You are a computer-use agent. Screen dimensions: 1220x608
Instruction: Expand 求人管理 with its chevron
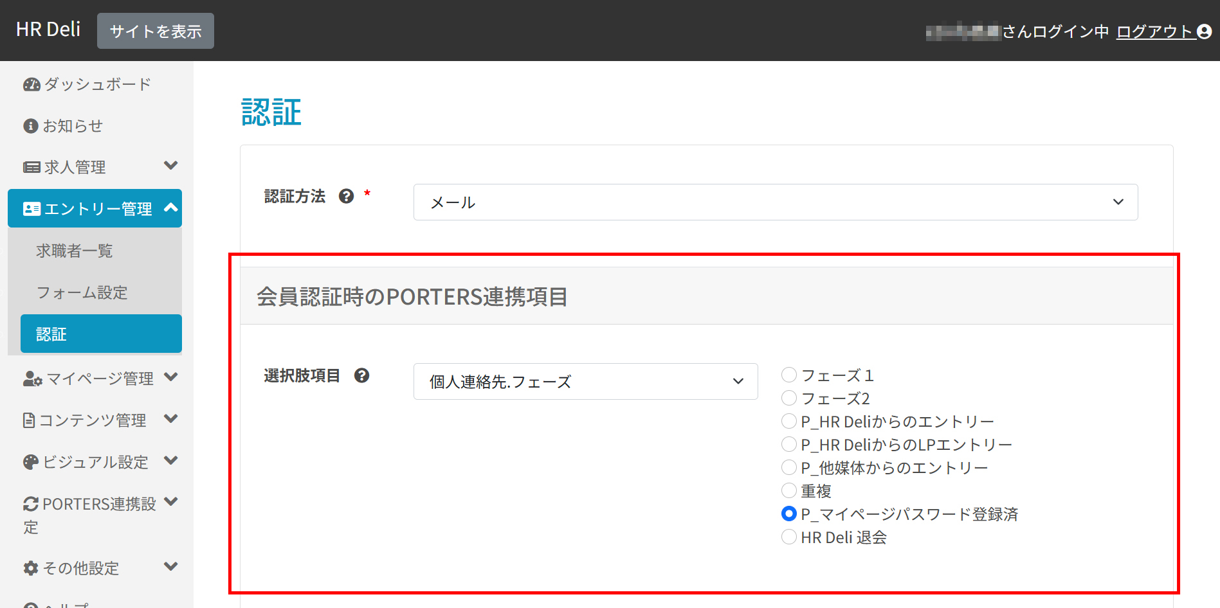coord(170,166)
